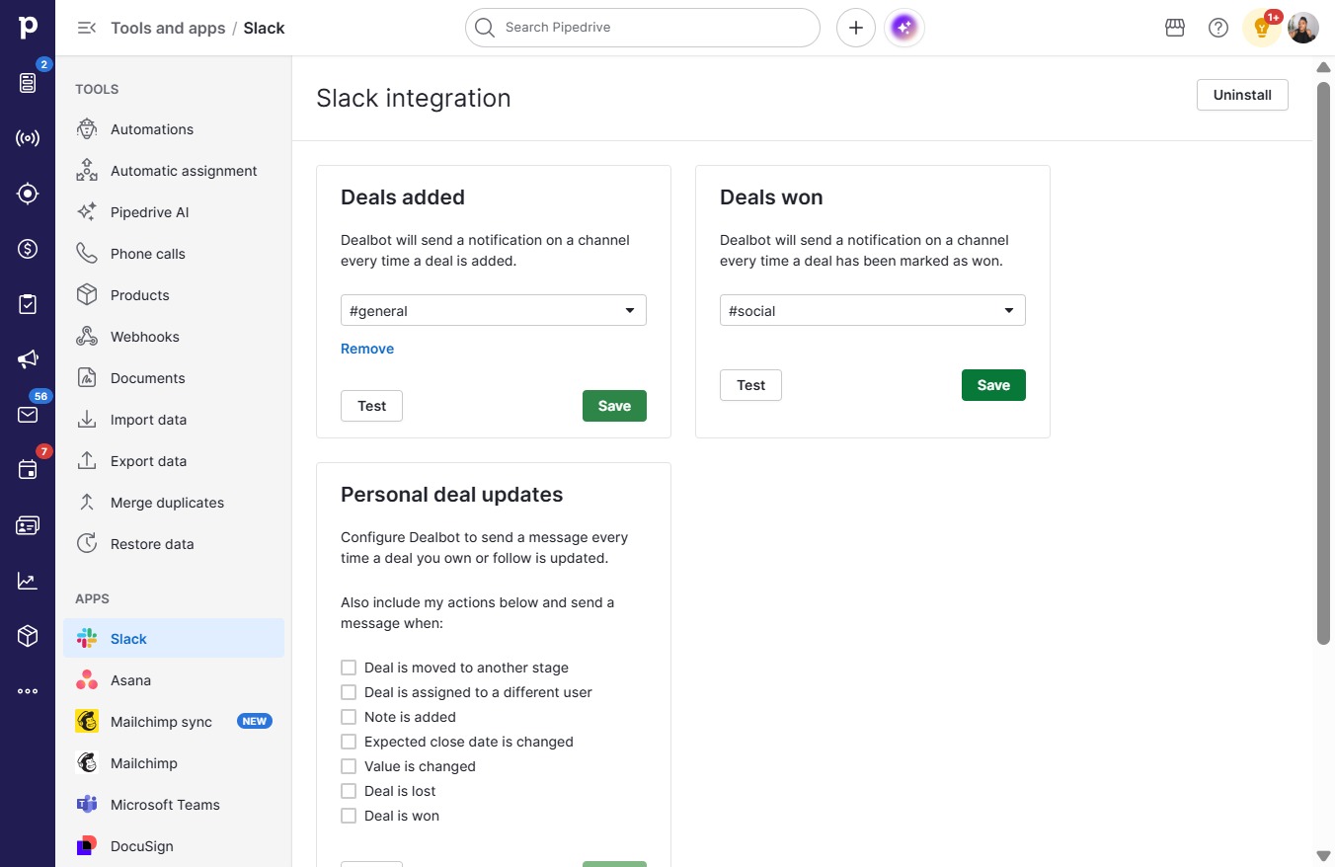The width and height of the screenshot is (1335, 867).
Task: Tick the 'Value is changed' checkbox
Action: point(349,766)
